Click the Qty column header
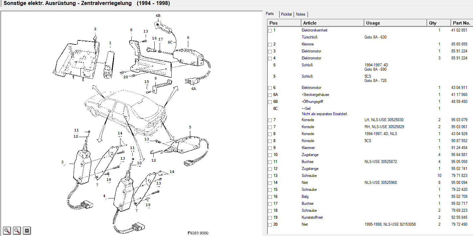473x236 pixels. tap(438, 23)
